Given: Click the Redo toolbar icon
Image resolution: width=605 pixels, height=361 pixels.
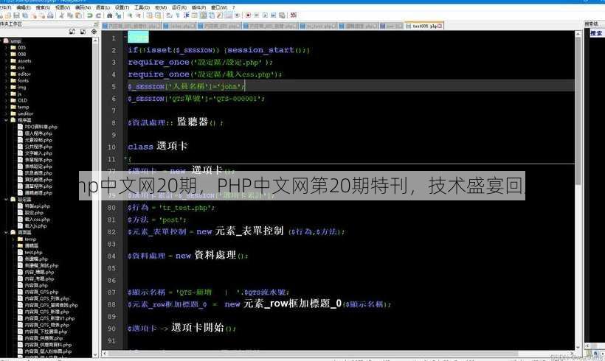Looking at the screenshot, I should point(98,15).
